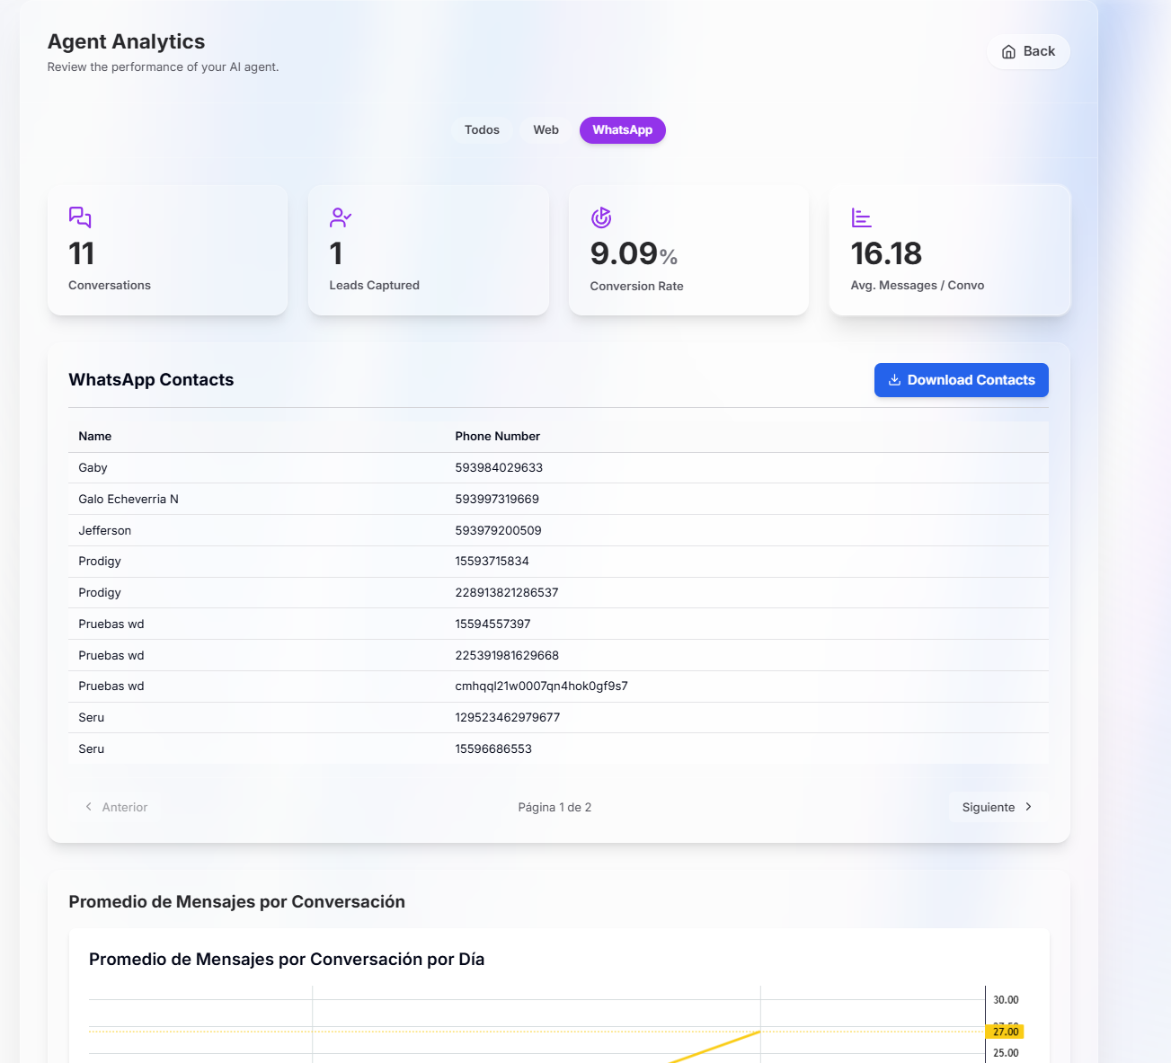Click the Página 1 de 2 indicator
This screenshot has width=1171, height=1063.
coord(554,807)
